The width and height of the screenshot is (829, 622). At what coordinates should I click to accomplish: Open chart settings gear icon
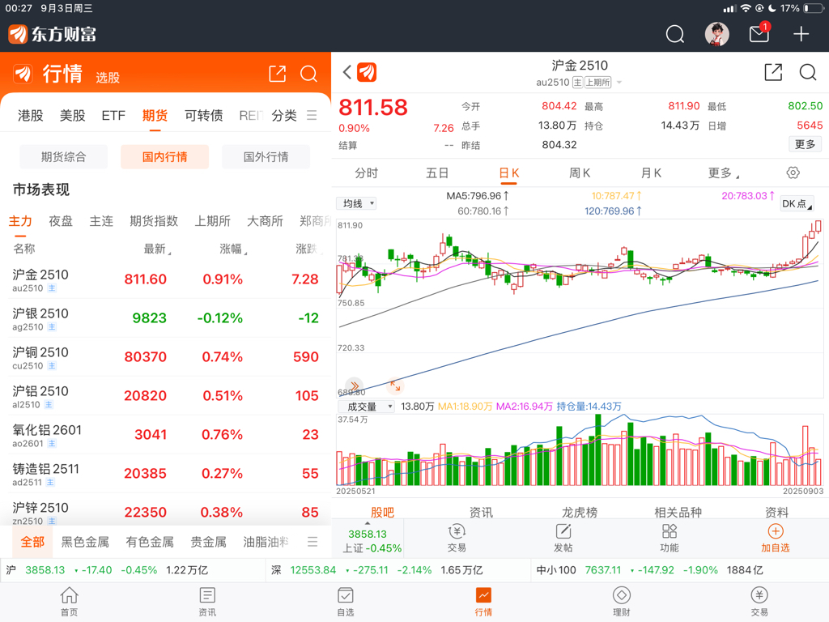[x=793, y=173]
